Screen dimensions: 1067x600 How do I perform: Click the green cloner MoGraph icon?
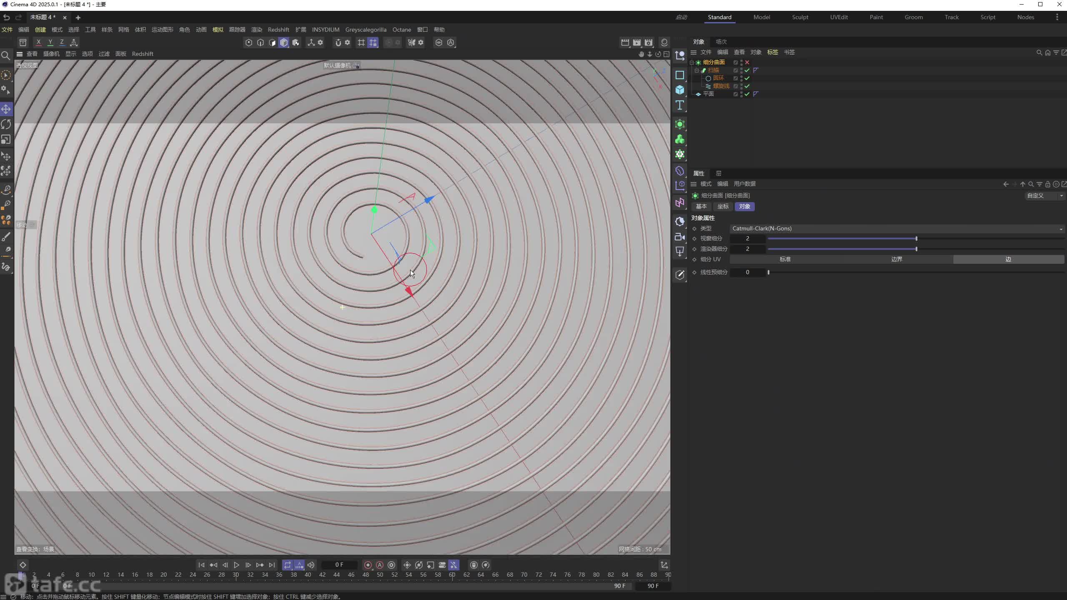pyautogui.click(x=680, y=139)
